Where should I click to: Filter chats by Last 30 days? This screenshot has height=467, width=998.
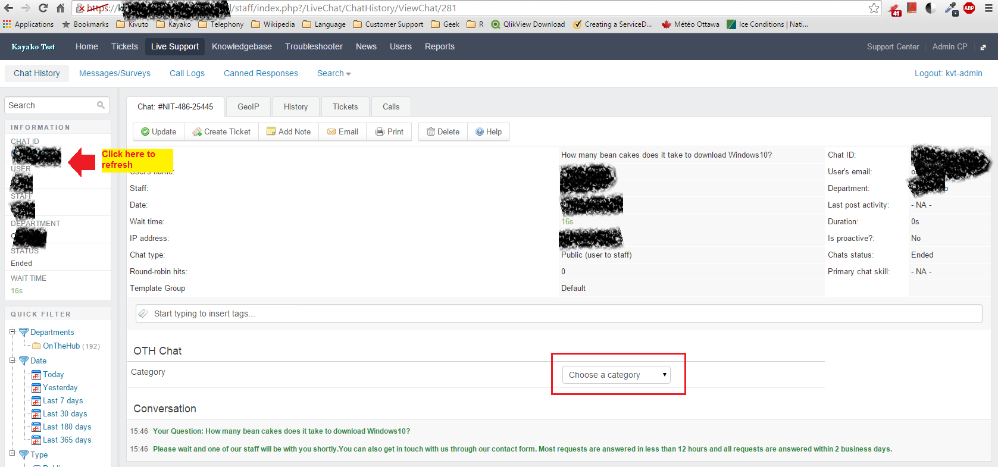coord(65,413)
